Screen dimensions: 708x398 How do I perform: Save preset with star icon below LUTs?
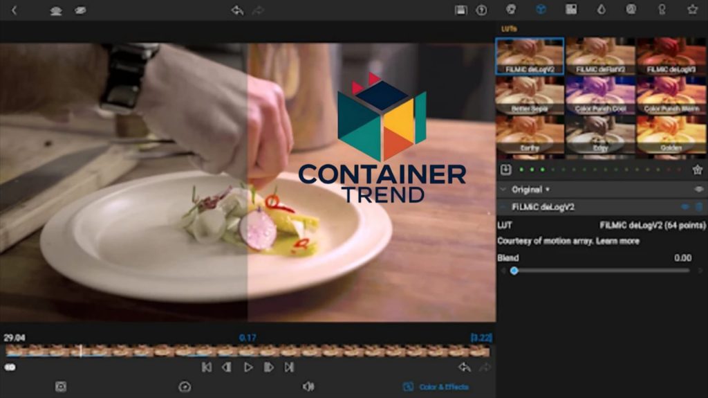[x=697, y=170]
